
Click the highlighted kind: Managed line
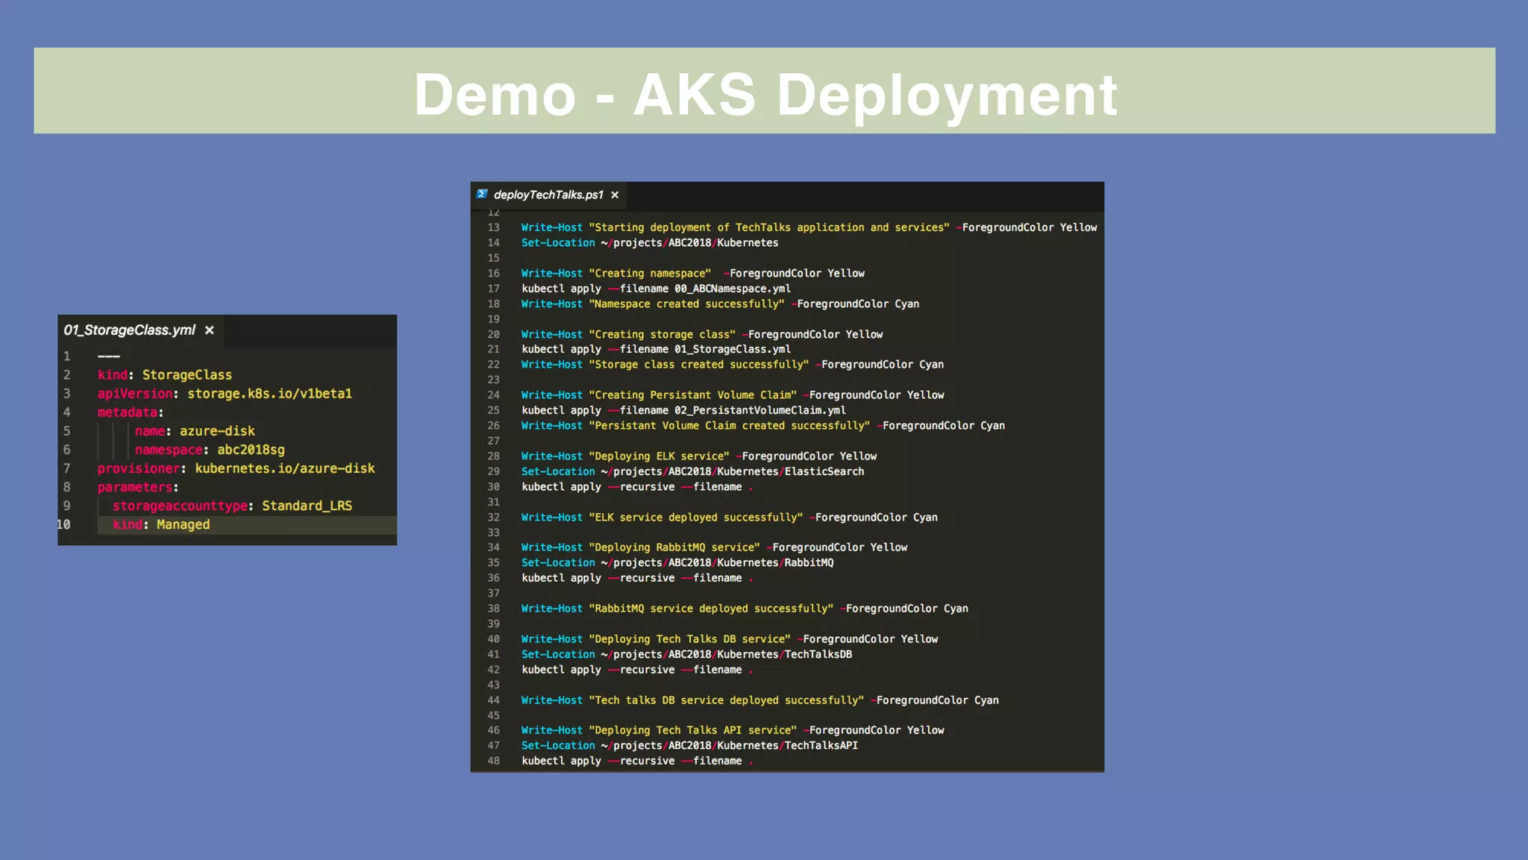[x=161, y=524]
